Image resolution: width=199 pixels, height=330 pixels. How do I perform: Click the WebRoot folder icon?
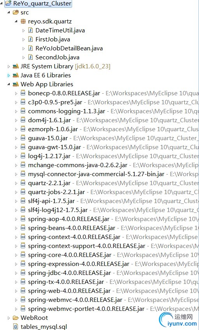click(16, 318)
